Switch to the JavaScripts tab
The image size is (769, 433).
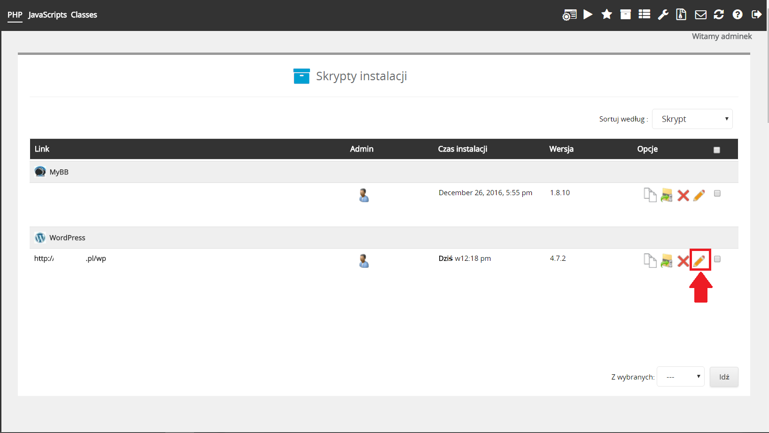click(x=47, y=15)
